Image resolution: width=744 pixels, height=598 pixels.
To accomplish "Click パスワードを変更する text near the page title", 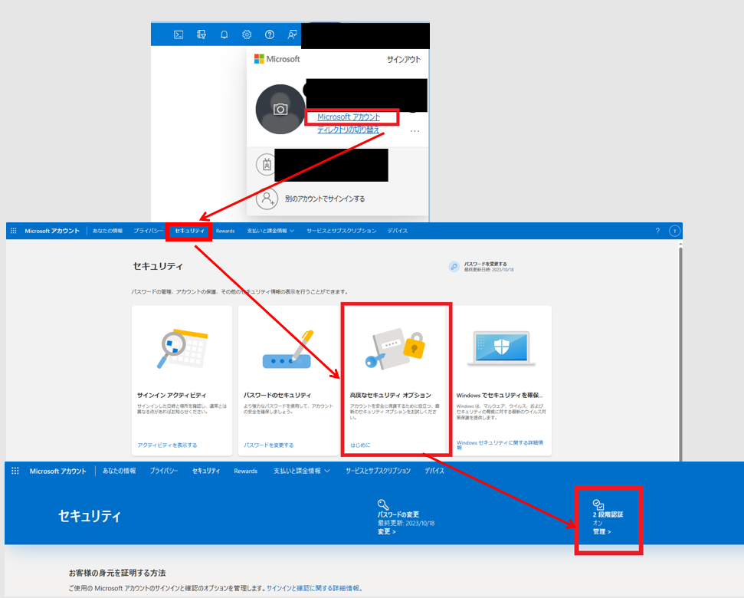I will pos(486,264).
